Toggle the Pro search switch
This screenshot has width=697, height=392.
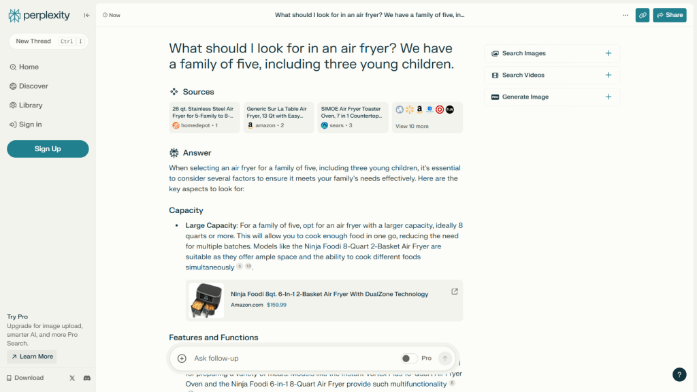coord(408,358)
